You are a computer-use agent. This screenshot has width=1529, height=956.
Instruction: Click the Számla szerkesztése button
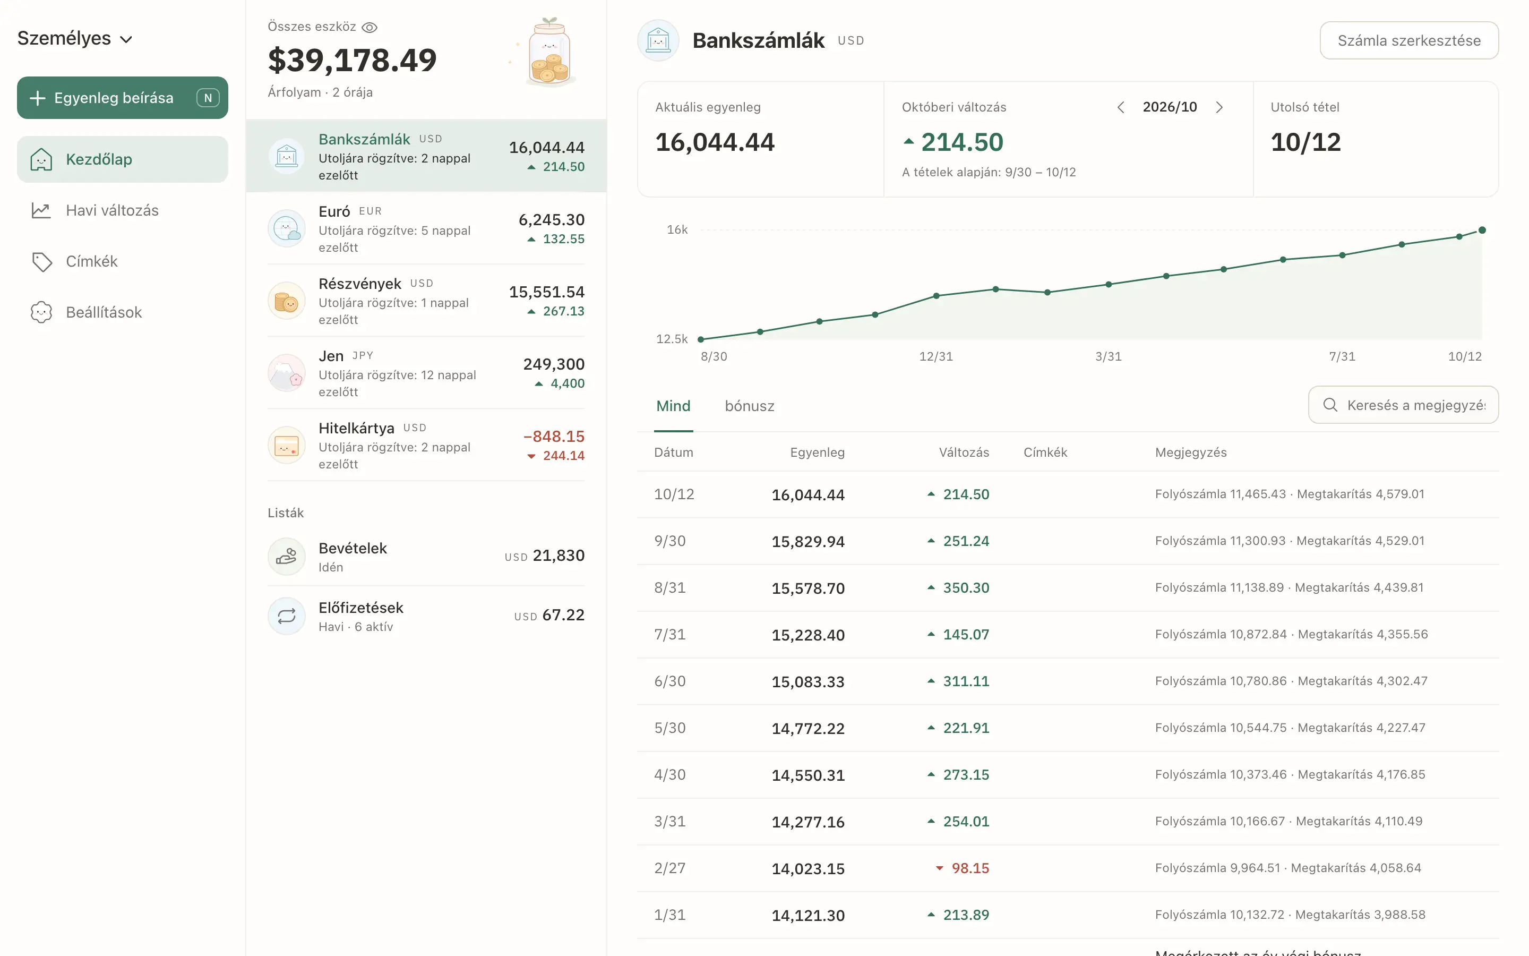point(1409,40)
